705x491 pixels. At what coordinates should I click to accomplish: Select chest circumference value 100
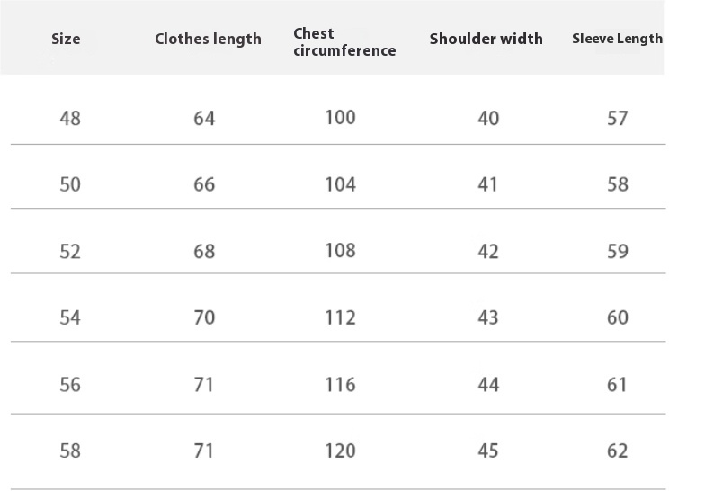(340, 117)
